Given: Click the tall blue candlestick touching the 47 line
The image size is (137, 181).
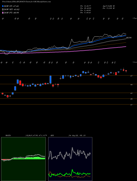Looking at the screenshot, I should pyautogui.click(x=50, y=80).
